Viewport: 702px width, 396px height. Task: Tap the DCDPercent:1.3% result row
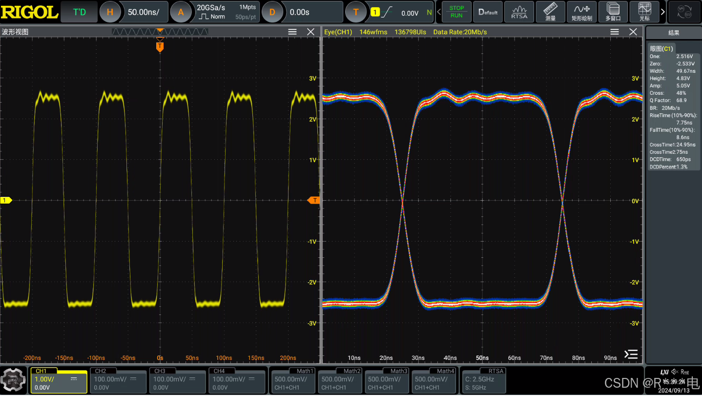(674, 167)
